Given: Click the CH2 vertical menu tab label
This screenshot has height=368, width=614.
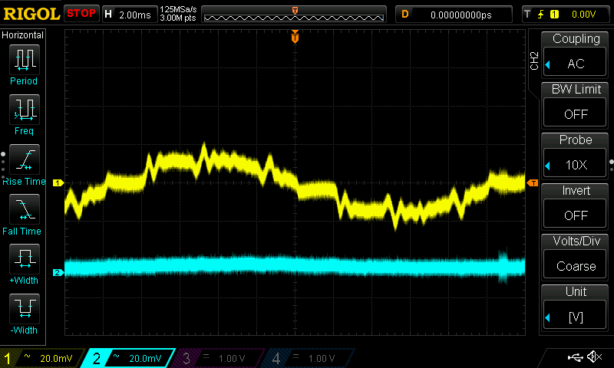Looking at the screenshot, I should [534, 61].
